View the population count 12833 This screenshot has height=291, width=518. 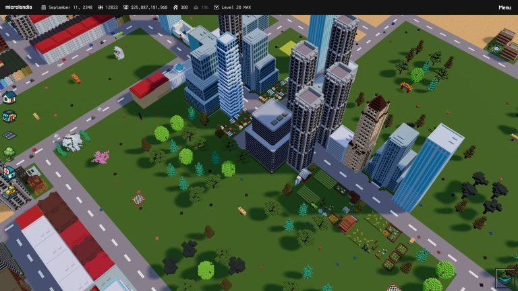tap(108, 7)
